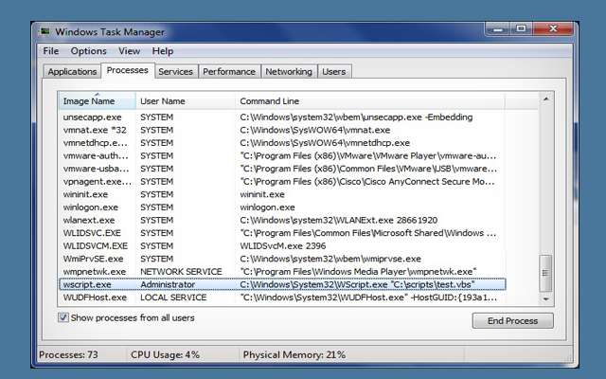Open the Options menu
This screenshot has width=606, height=379.
click(x=88, y=51)
